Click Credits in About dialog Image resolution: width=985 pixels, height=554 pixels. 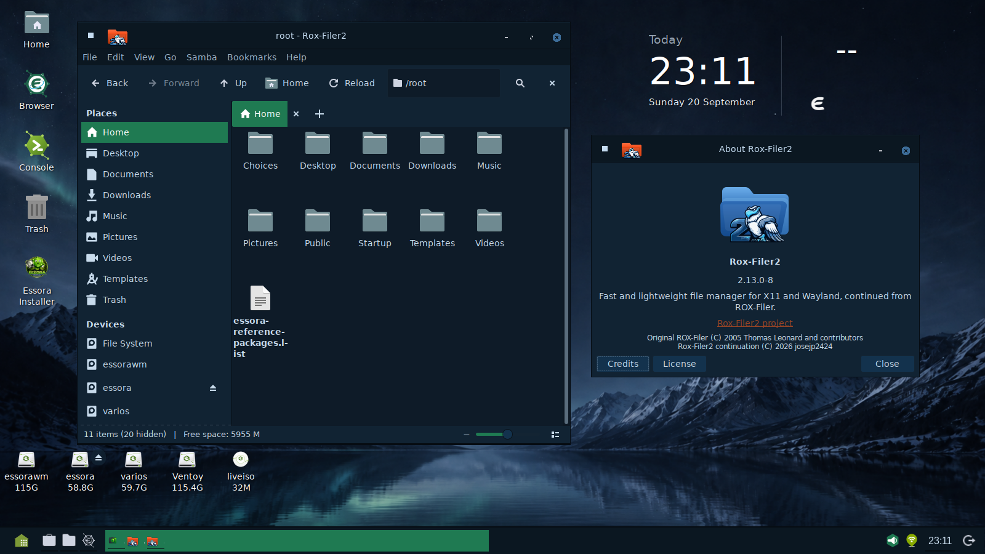(x=623, y=364)
